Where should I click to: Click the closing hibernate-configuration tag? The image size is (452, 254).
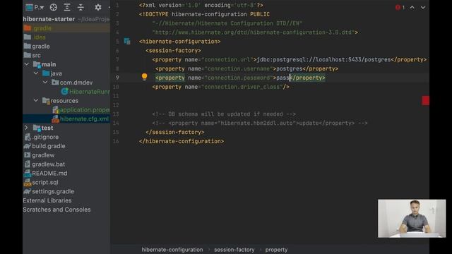click(x=182, y=141)
